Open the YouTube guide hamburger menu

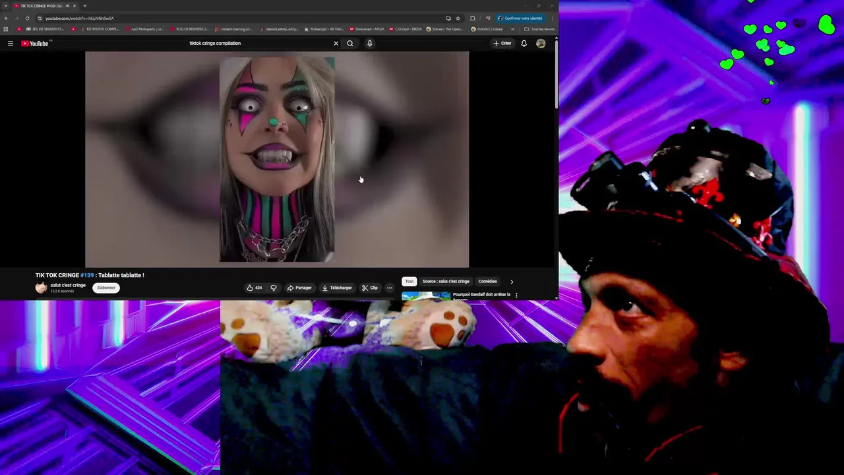click(11, 44)
